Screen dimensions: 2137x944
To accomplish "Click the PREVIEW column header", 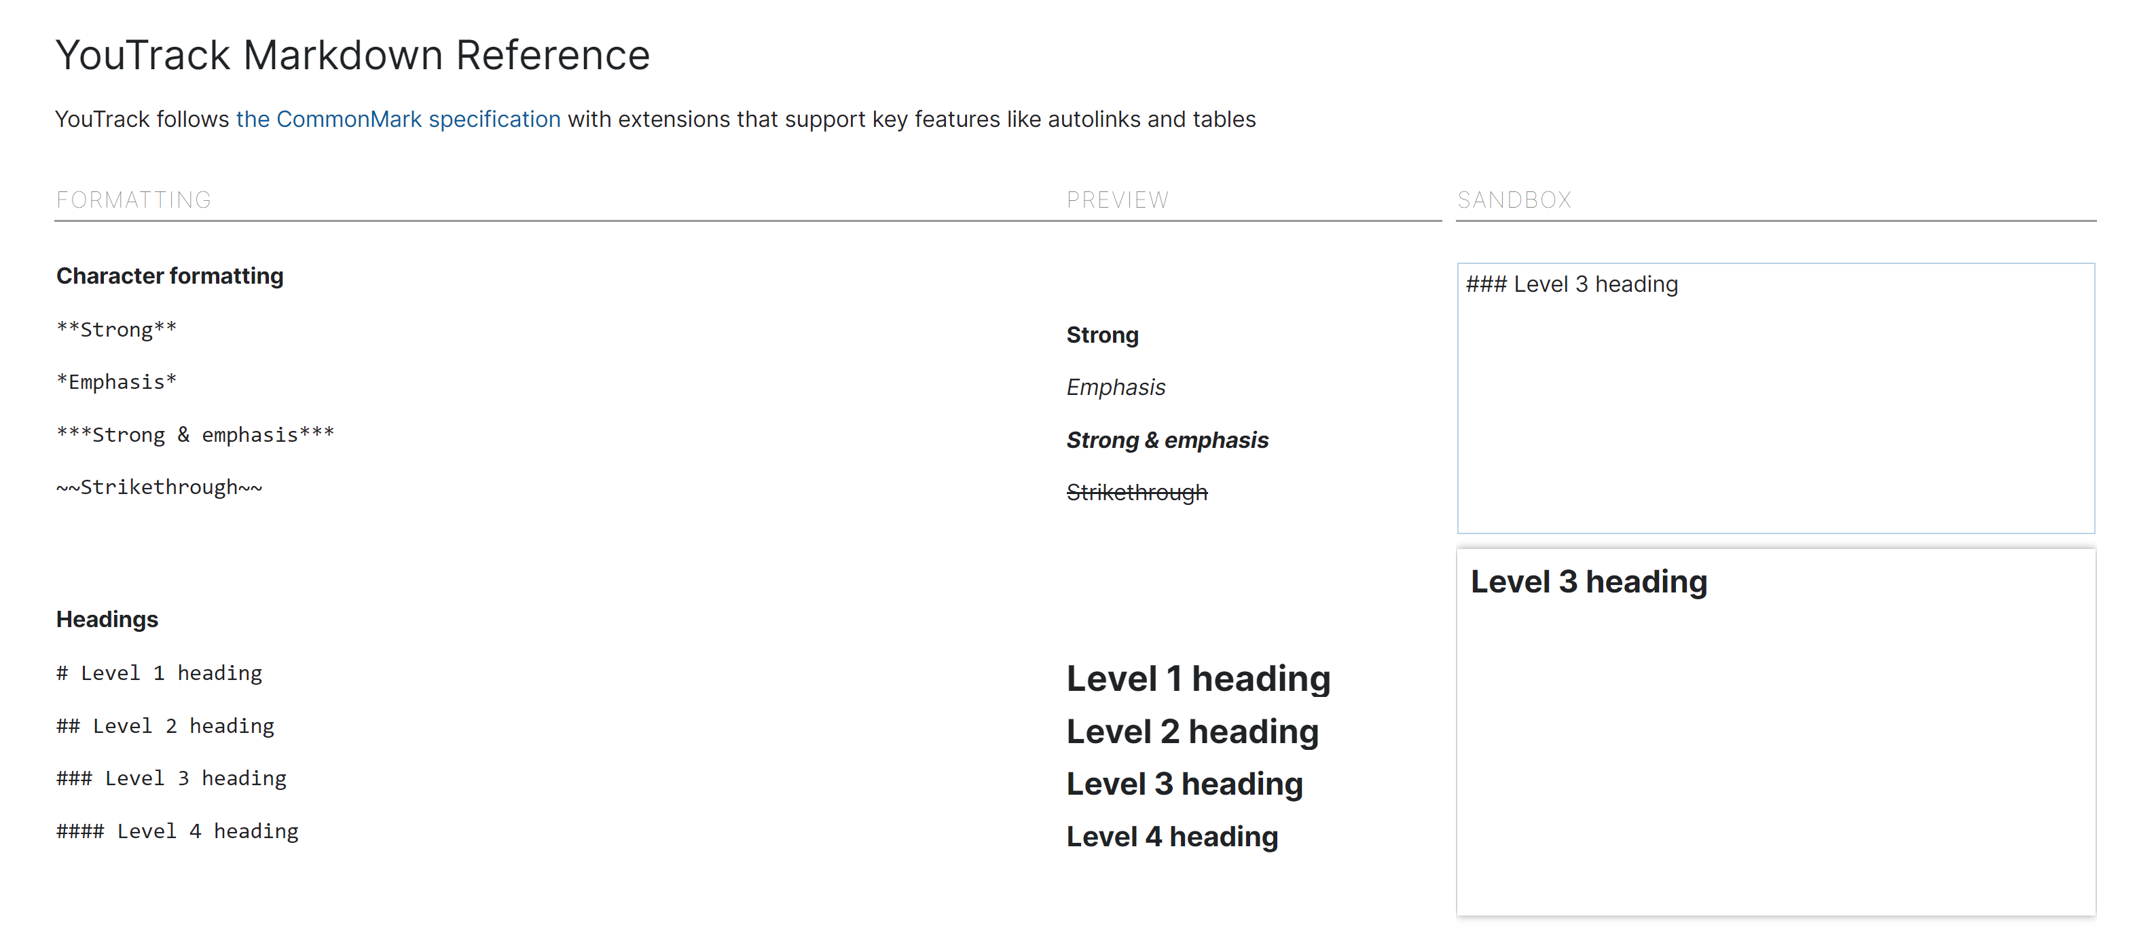I will 1116,200.
